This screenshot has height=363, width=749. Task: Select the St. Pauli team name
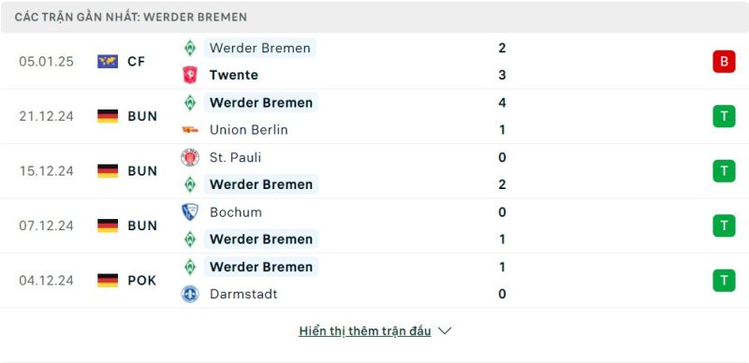(236, 157)
